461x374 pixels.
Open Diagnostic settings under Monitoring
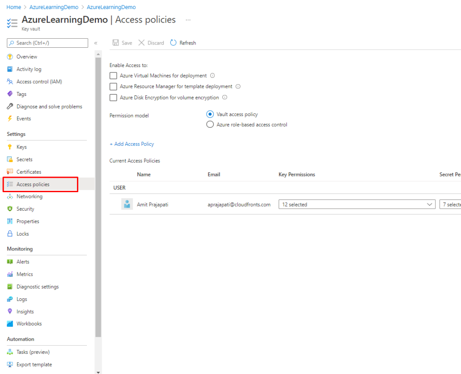(38, 287)
